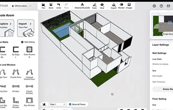173x110 pixels.
Task: Click the Lock Walls label
Action: tap(157, 59)
